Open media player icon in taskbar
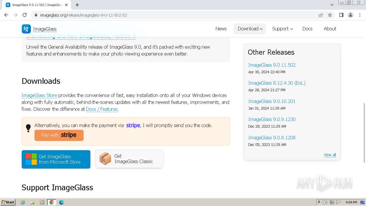Viewport: 366px width, 206px height. coord(42,202)
